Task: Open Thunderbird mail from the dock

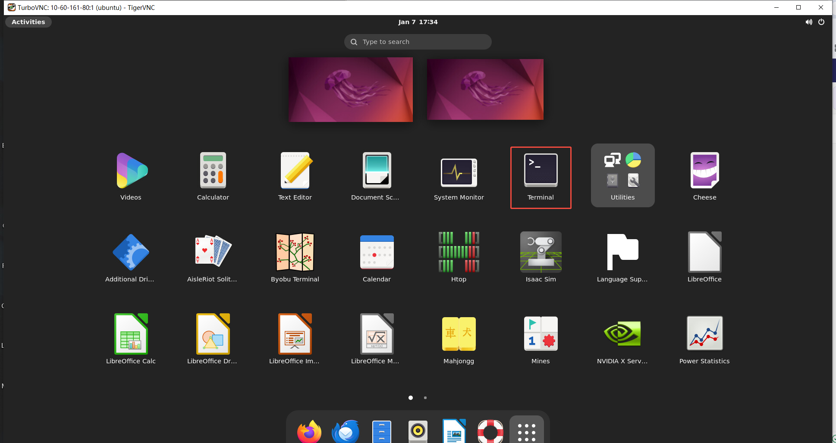Action: pyautogui.click(x=346, y=431)
